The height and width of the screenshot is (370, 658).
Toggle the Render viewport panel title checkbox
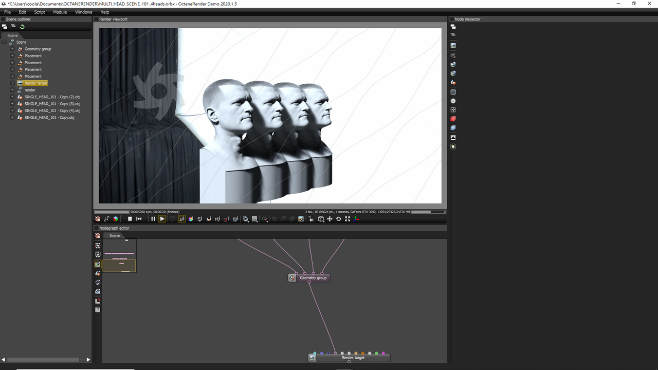pyautogui.click(x=96, y=19)
